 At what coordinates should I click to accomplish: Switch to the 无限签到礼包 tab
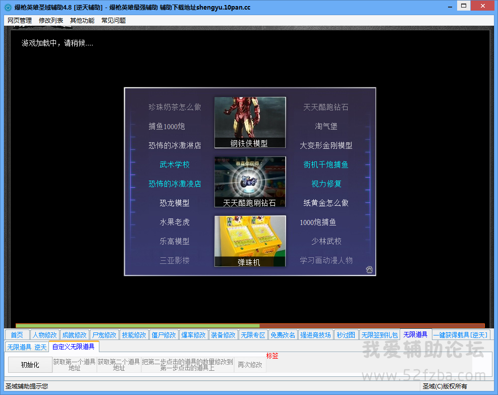click(379, 335)
